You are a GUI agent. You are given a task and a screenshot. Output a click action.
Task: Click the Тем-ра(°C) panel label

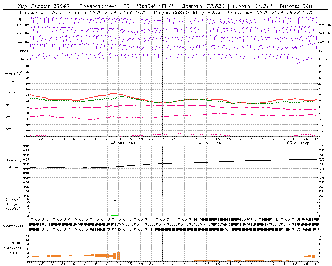tap(12, 74)
